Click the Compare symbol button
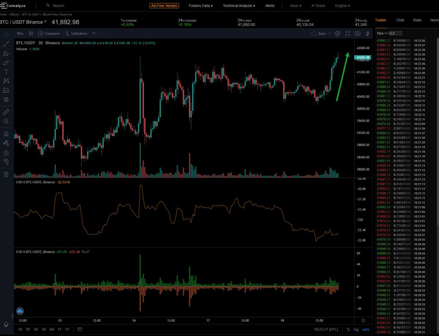 coord(49,33)
